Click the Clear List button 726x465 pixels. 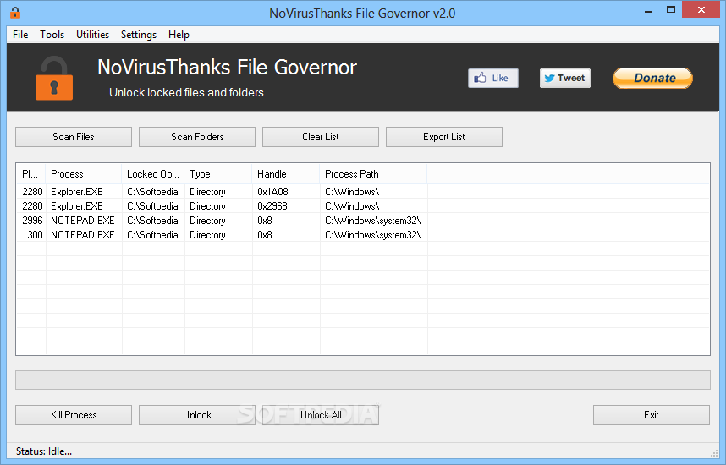pos(321,137)
